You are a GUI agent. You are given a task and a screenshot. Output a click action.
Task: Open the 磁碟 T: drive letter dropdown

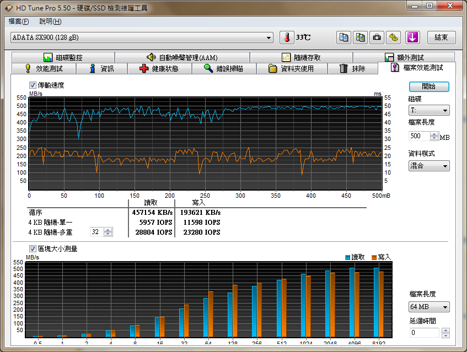[x=428, y=111]
